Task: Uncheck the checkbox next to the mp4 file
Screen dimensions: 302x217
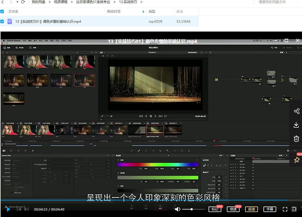Action: coord(3,21)
